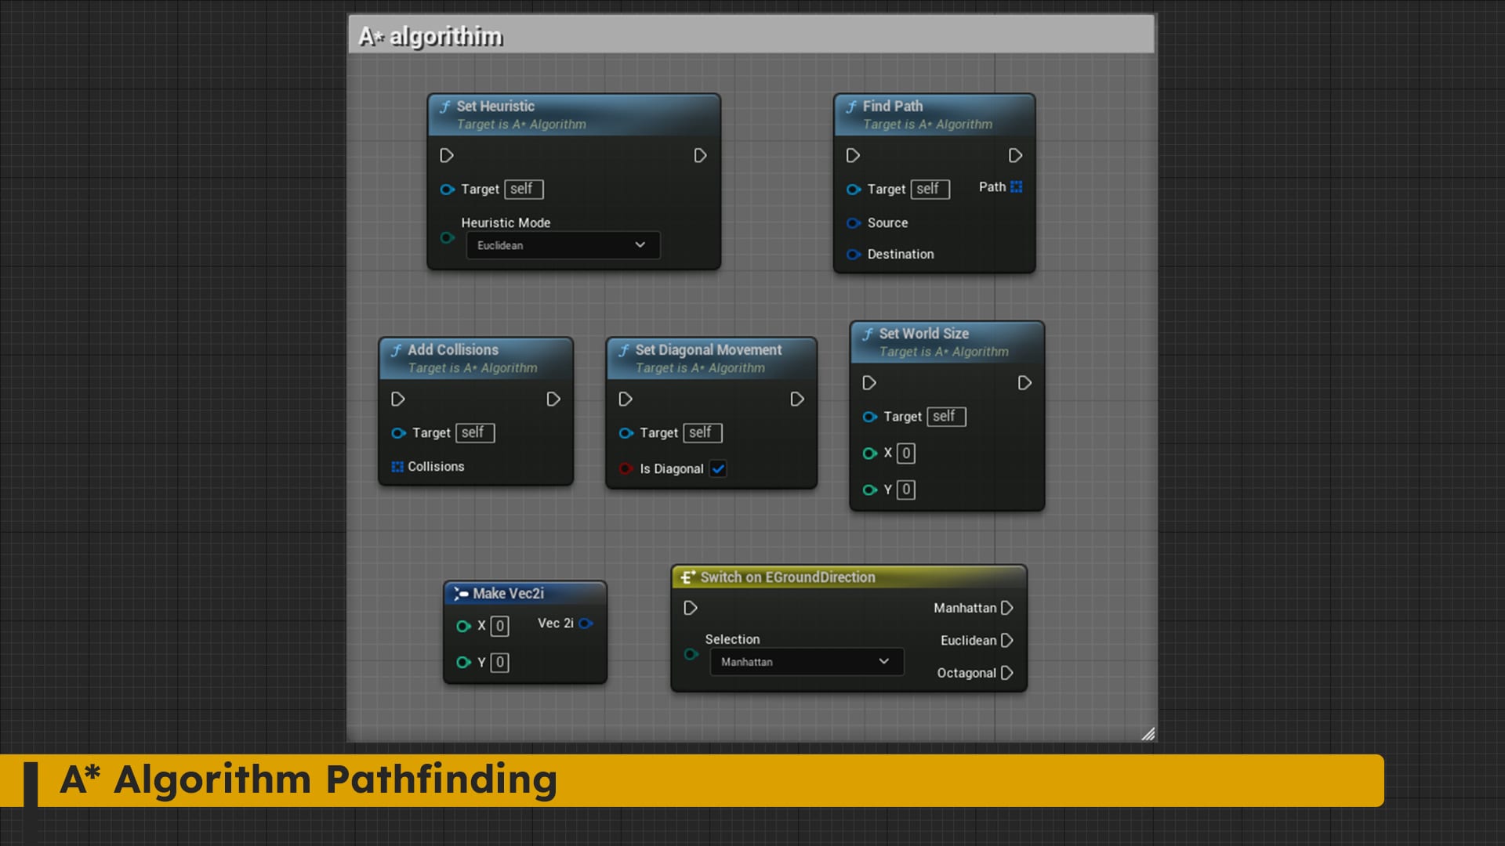Click the red Is Diagonal boolean pin
Viewport: 1505px width, 846px height.
click(625, 468)
